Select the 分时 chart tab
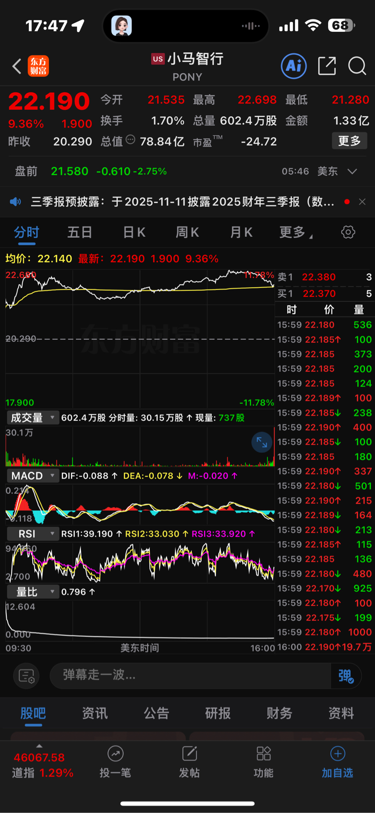 tap(26, 232)
